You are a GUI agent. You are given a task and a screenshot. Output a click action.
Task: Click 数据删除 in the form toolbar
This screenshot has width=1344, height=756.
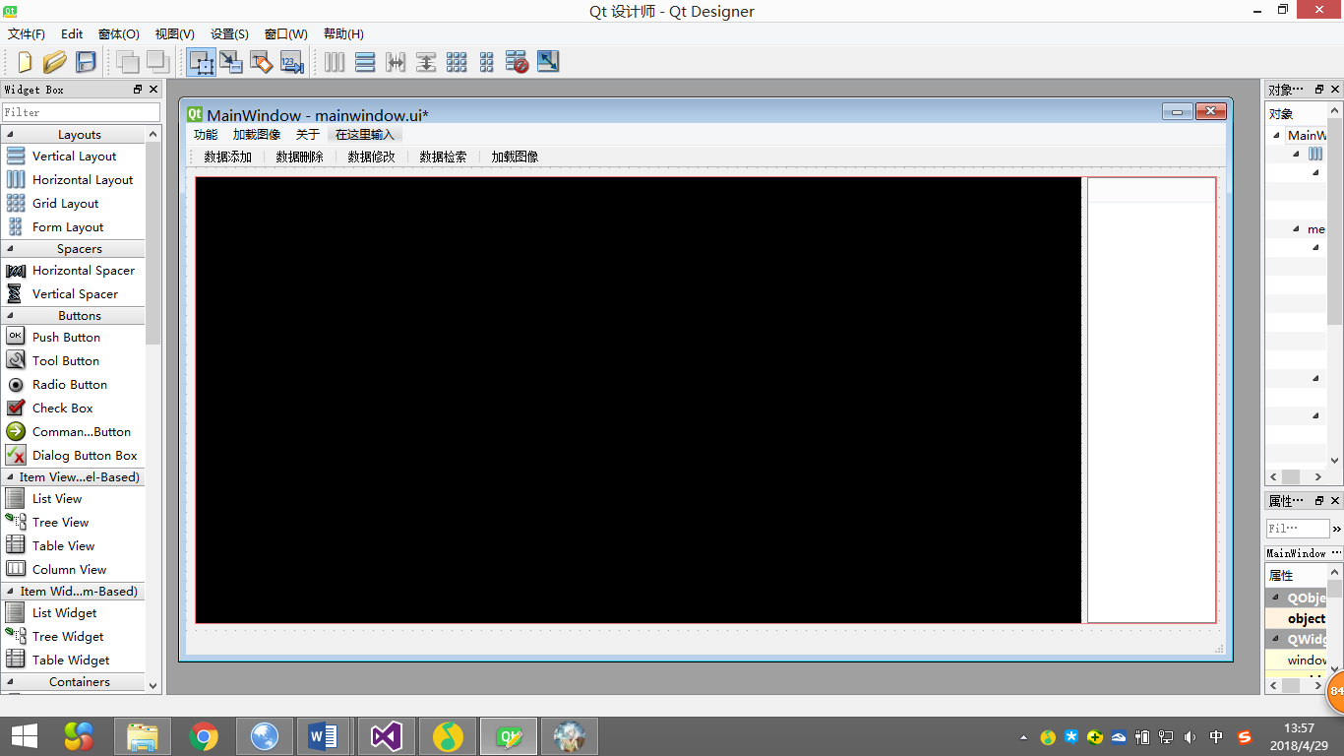[x=300, y=157]
